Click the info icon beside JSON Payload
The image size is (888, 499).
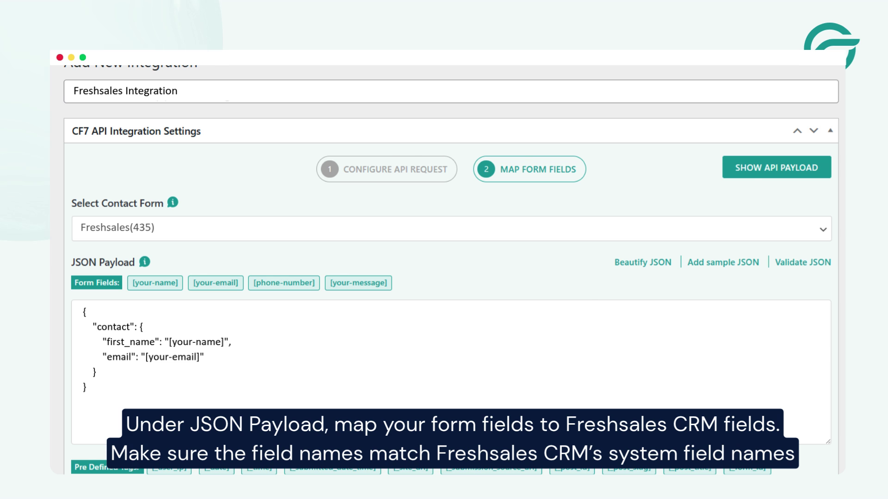pyautogui.click(x=145, y=262)
